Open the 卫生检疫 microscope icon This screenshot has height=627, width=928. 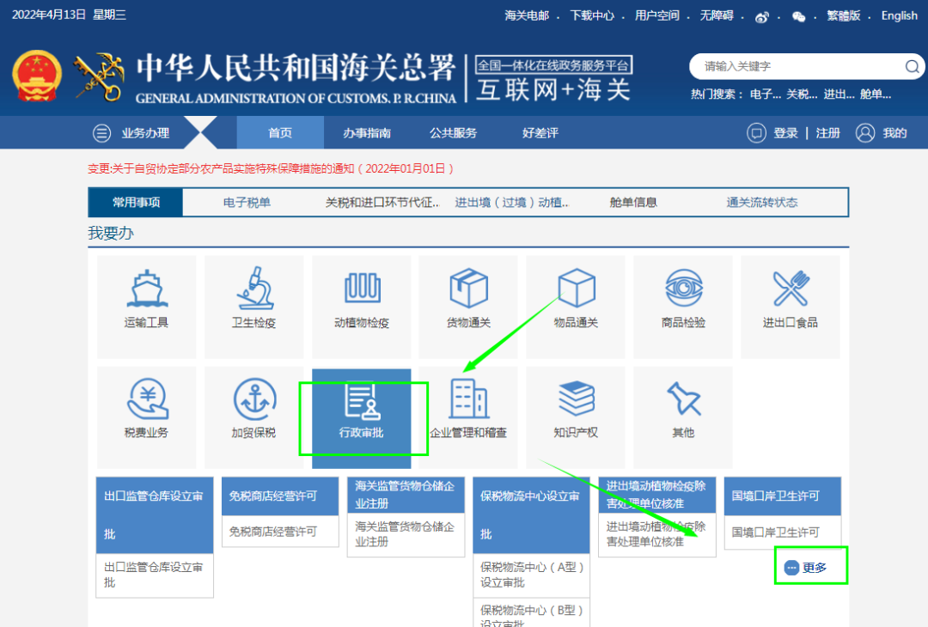[x=254, y=288]
